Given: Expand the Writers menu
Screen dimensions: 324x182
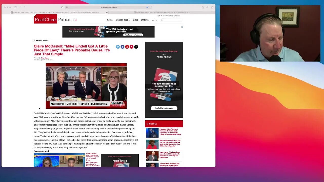Looking at the screenshot, I should point(145,20).
